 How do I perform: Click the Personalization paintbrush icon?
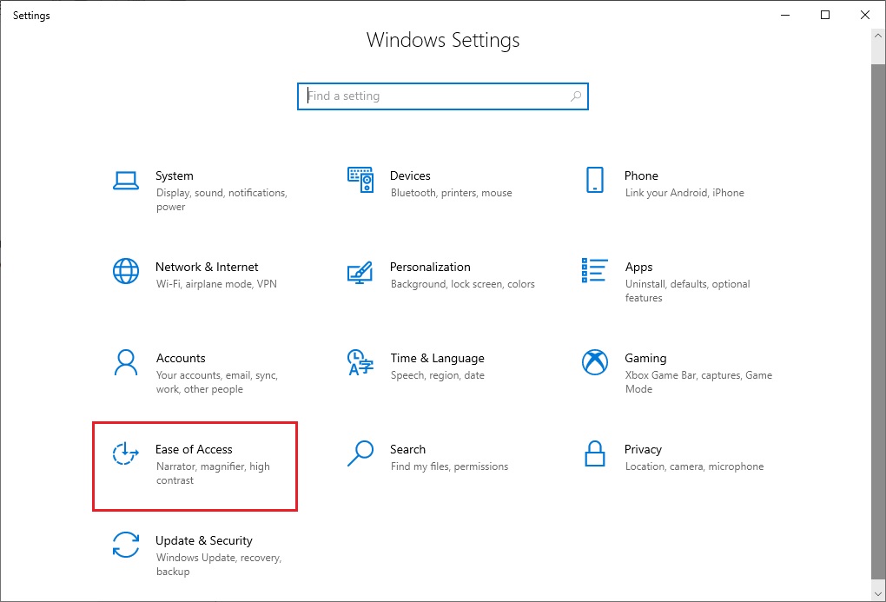tap(360, 271)
